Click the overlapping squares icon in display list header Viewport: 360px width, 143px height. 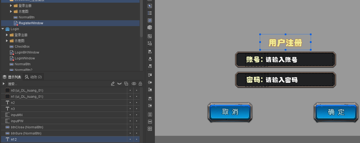[x=126, y=84]
